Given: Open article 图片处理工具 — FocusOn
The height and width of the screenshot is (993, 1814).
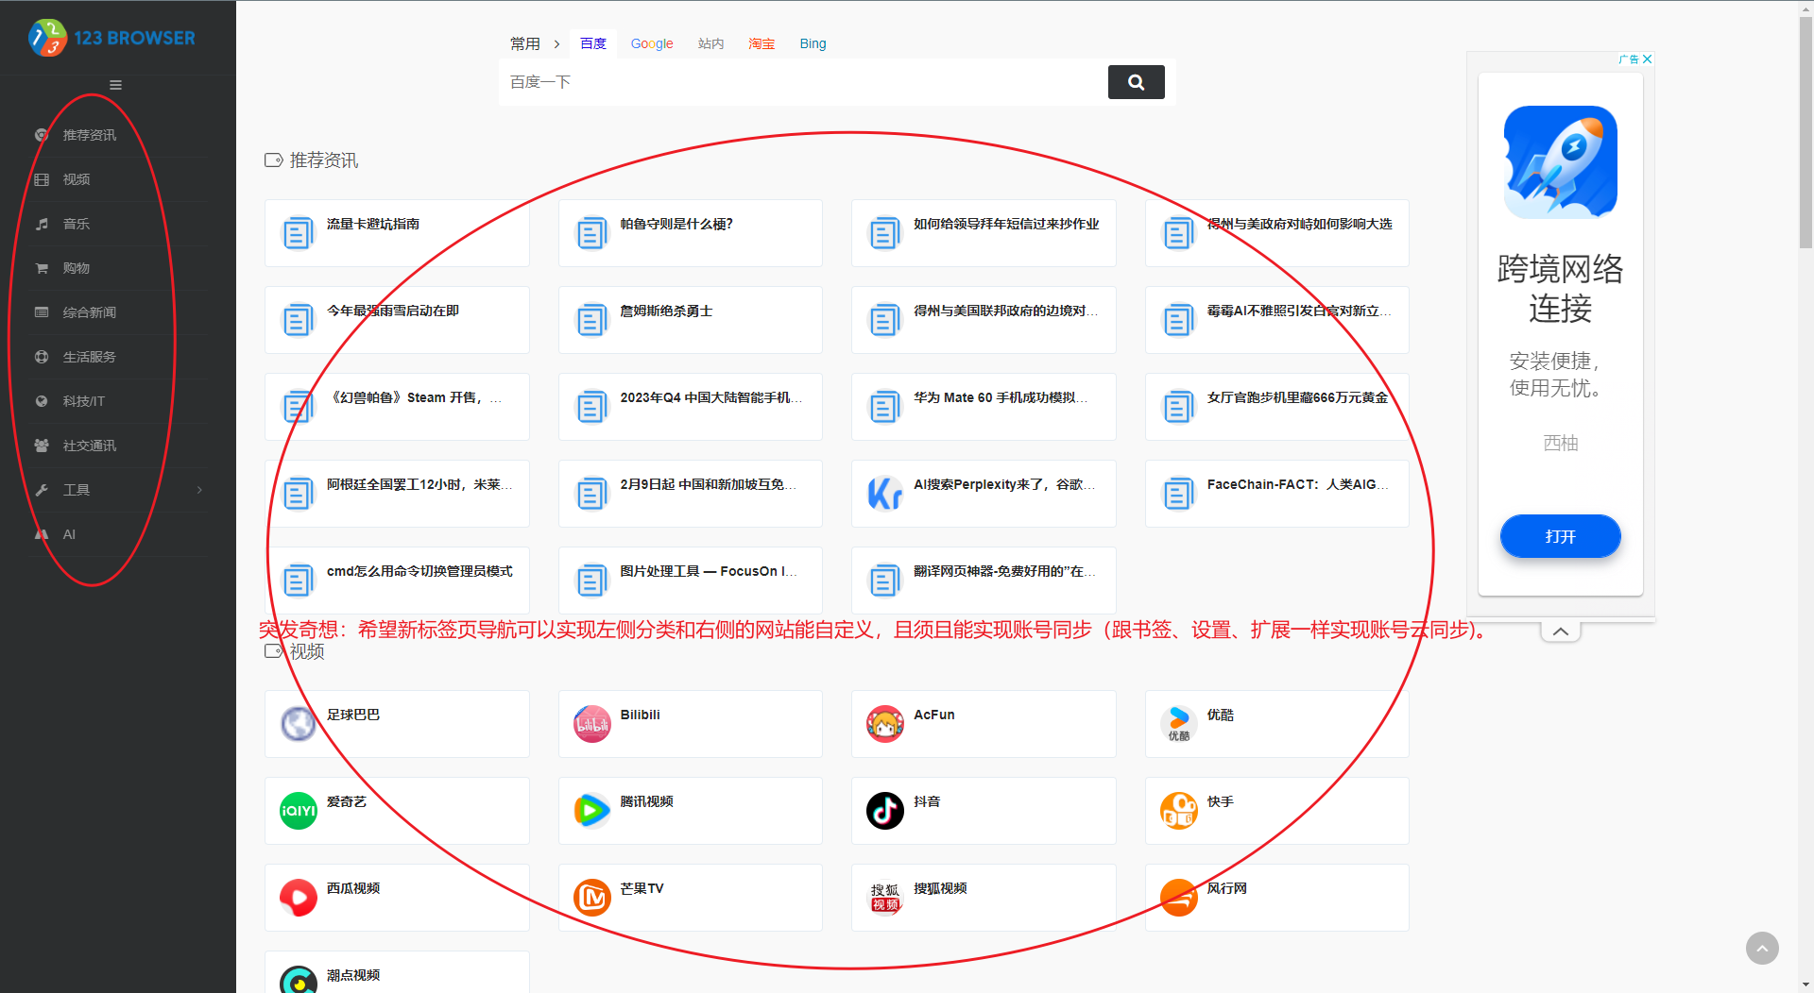Looking at the screenshot, I should pos(691,581).
